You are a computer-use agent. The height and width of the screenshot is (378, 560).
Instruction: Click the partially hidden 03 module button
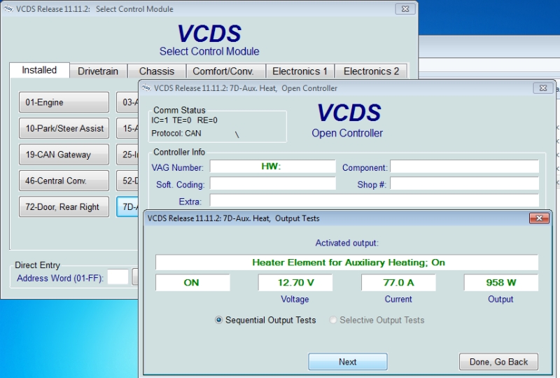(x=127, y=102)
